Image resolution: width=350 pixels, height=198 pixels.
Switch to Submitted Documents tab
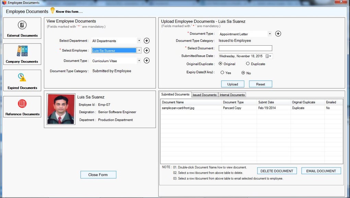point(175,94)
